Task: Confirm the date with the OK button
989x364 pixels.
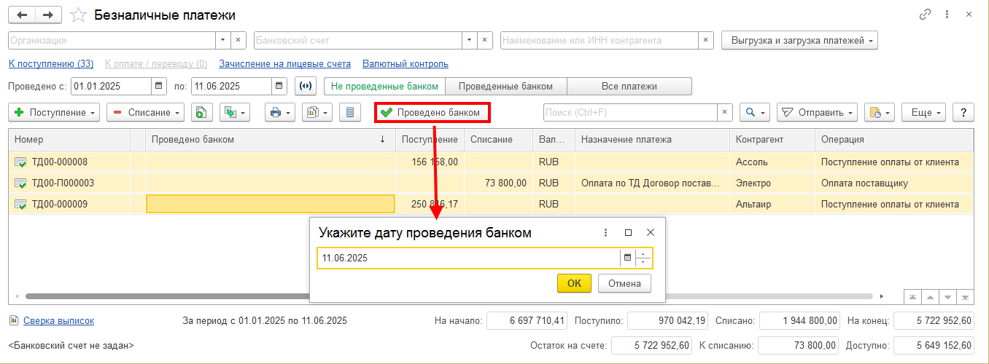Action: pos(574,283)
